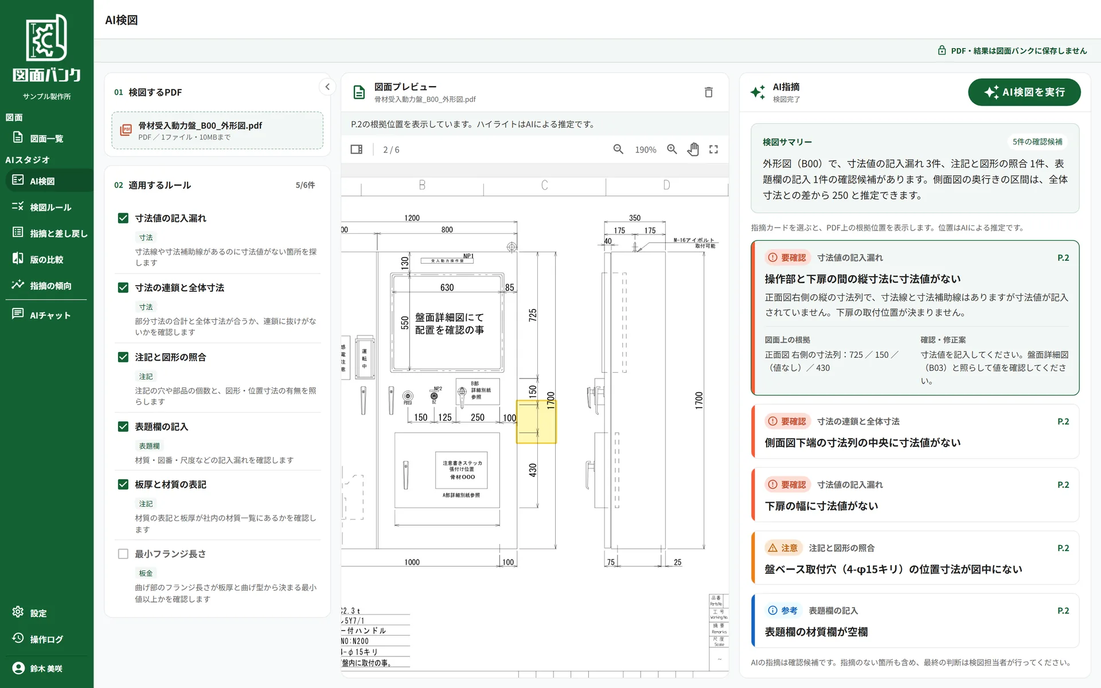The height and width of the screenshot is (688, 1101).
Task: Open 版の比較 sidebar item
Action: (46, 259)
